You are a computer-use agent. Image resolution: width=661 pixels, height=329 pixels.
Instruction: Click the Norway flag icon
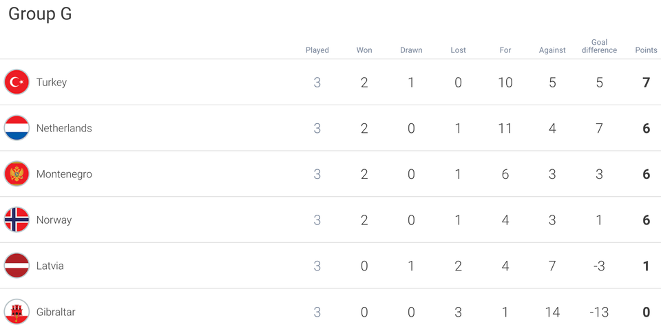17,220
